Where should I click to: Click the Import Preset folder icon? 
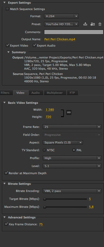click(93, 24)
